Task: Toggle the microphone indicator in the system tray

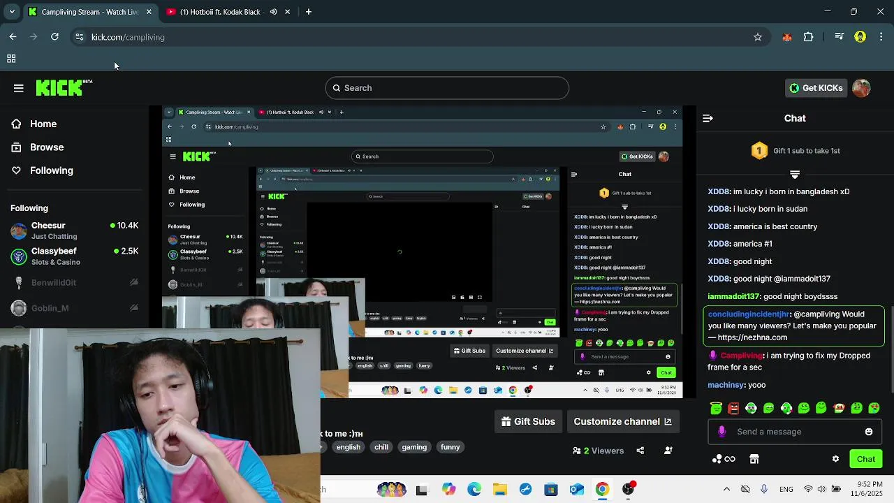Action: (764, 489)
